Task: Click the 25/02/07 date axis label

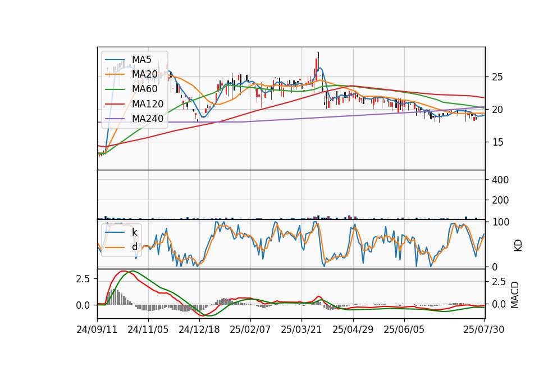Action: point(250,330)
